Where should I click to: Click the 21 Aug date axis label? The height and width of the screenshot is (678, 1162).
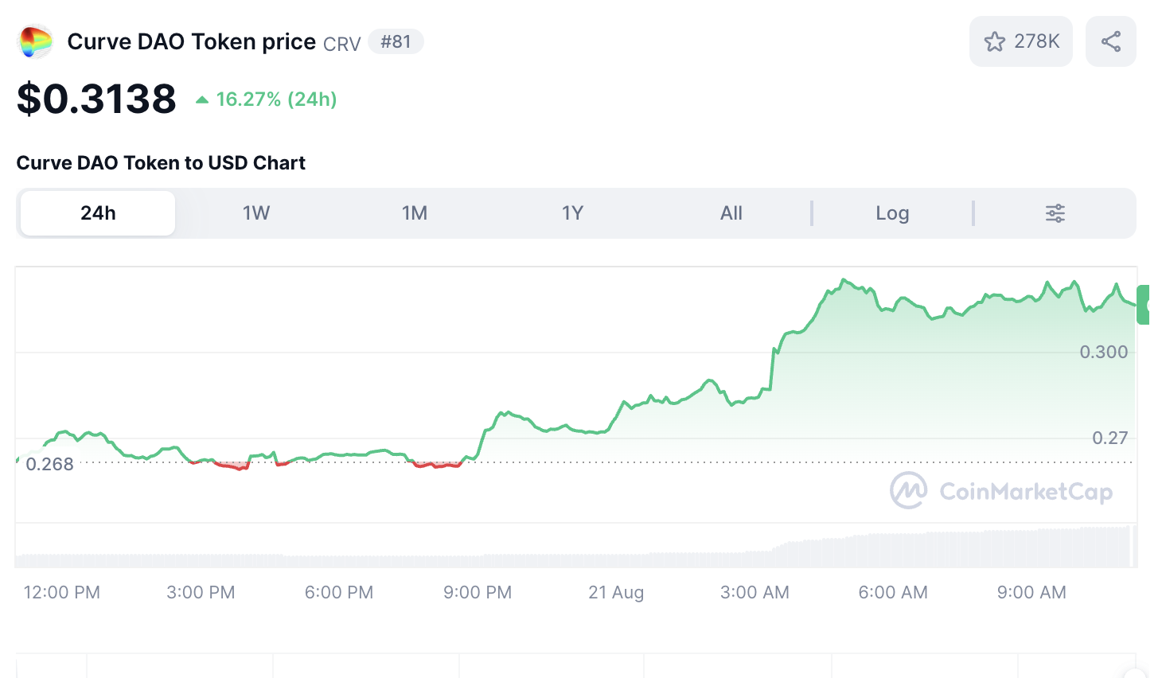[616, 592]
